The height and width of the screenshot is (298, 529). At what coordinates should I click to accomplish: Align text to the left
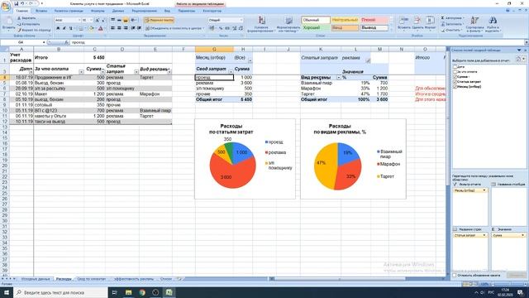[112, 28]
